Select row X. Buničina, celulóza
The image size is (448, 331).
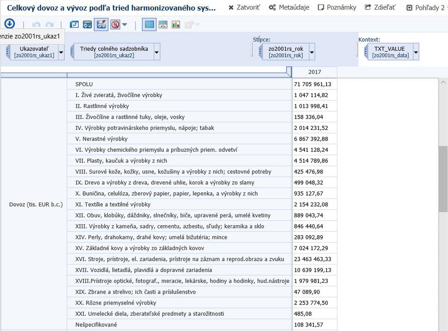coord(179,194)
